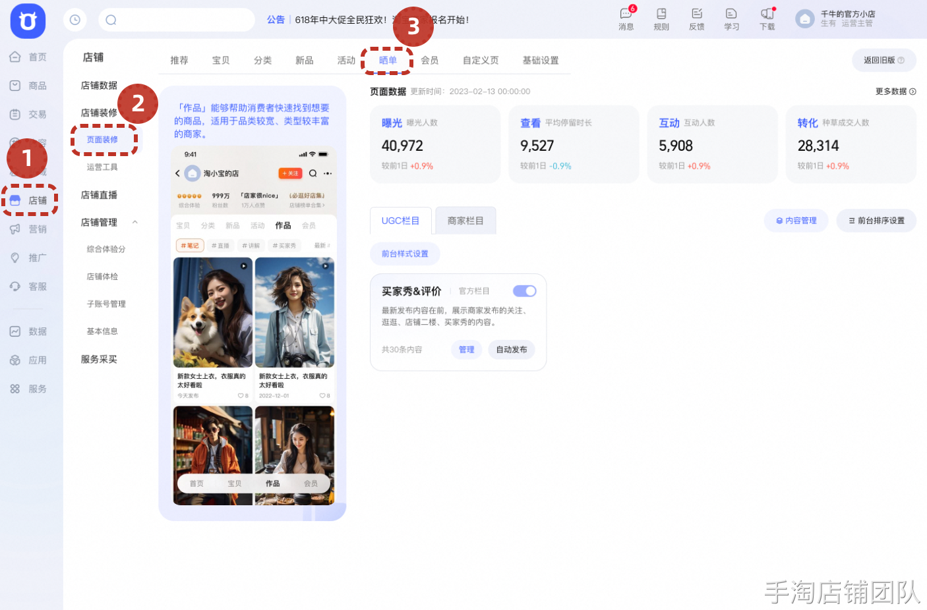Switch to 基础设置 tab

[541, 60]
